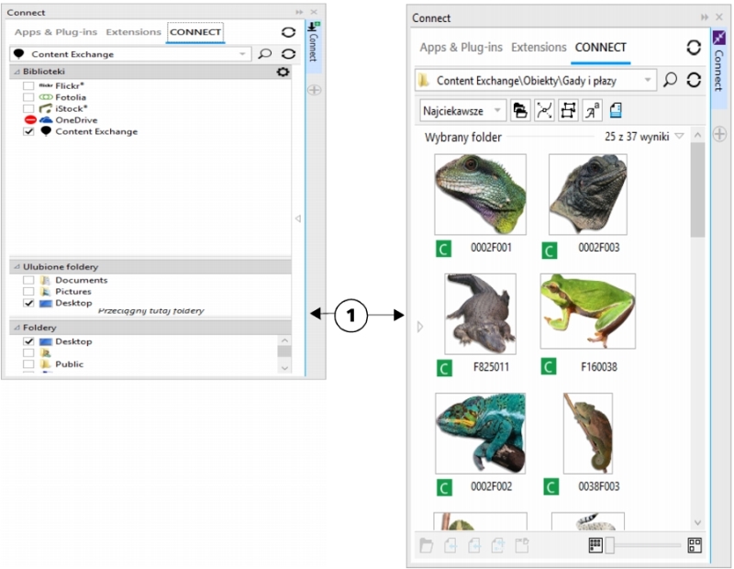This screenshot has height=569, width=734.
Task: Collapse the Ulubione foldery section
Action: tap(16, 267)
